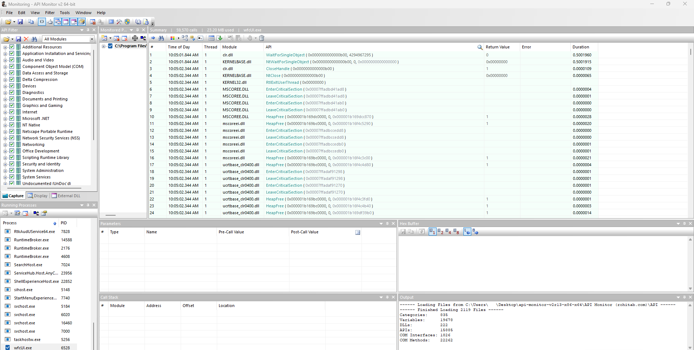694x350 pixels.
Task: Toggle the wfcUI.exe process checkbox
Action: click(x=8, y=347)
